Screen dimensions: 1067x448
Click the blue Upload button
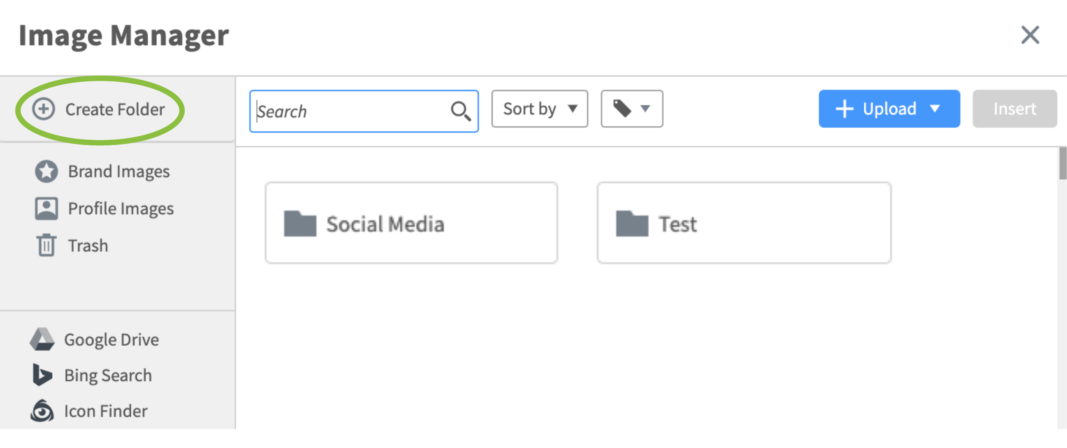click(x=889, y=108)
